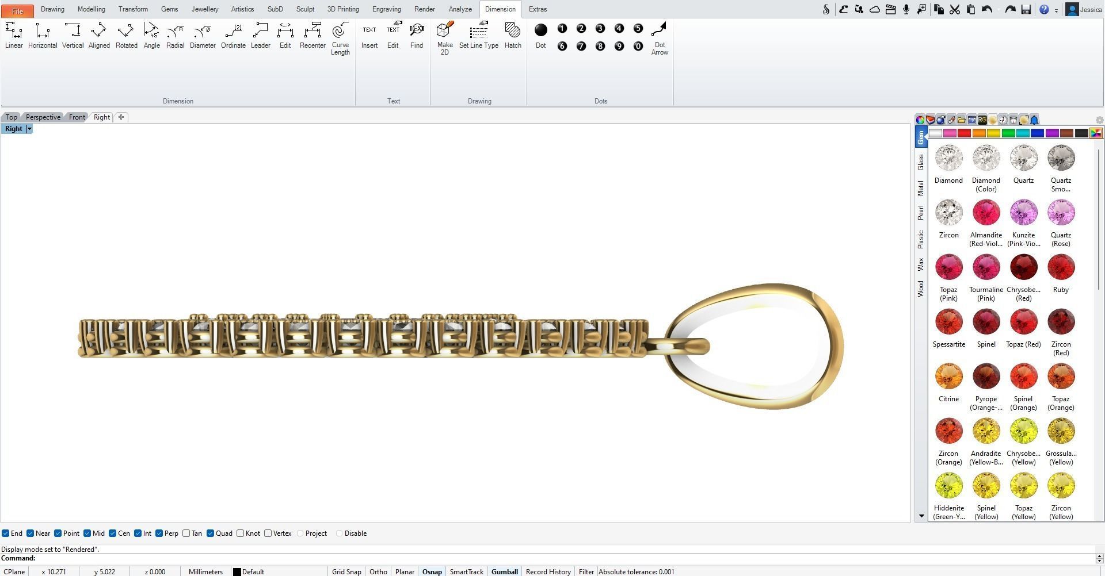
Task: Expand the toolbar options arrow beside Help
Action: [x=1056, y=10]
